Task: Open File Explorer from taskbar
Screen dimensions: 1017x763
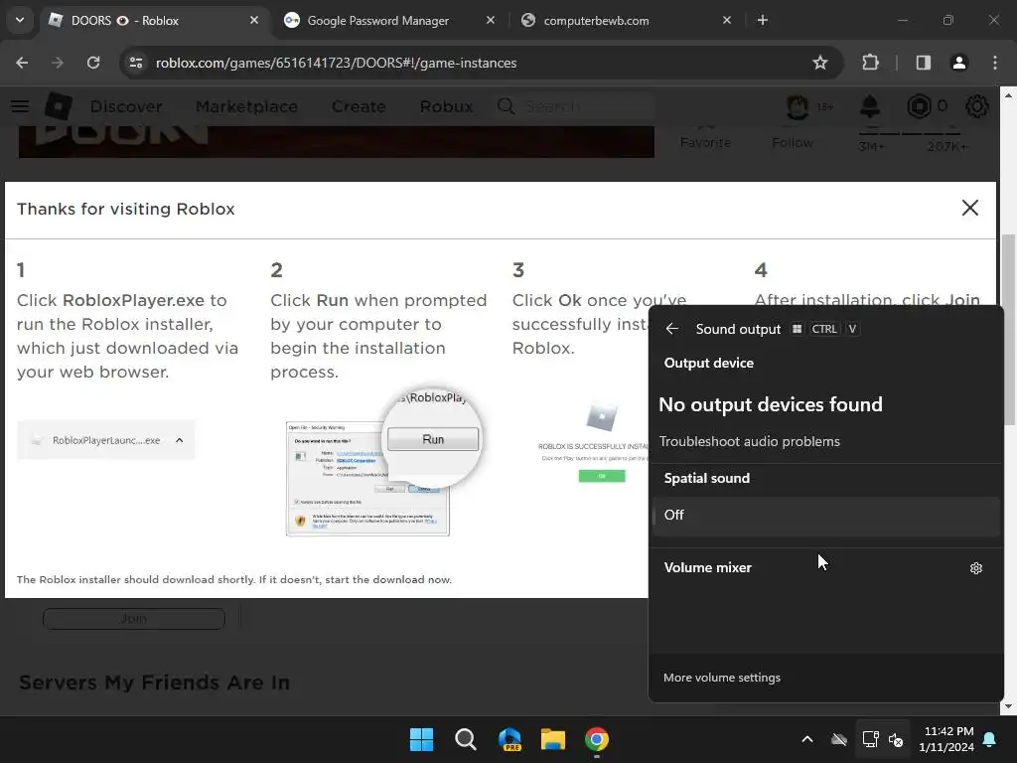Action: pos(553,739)
